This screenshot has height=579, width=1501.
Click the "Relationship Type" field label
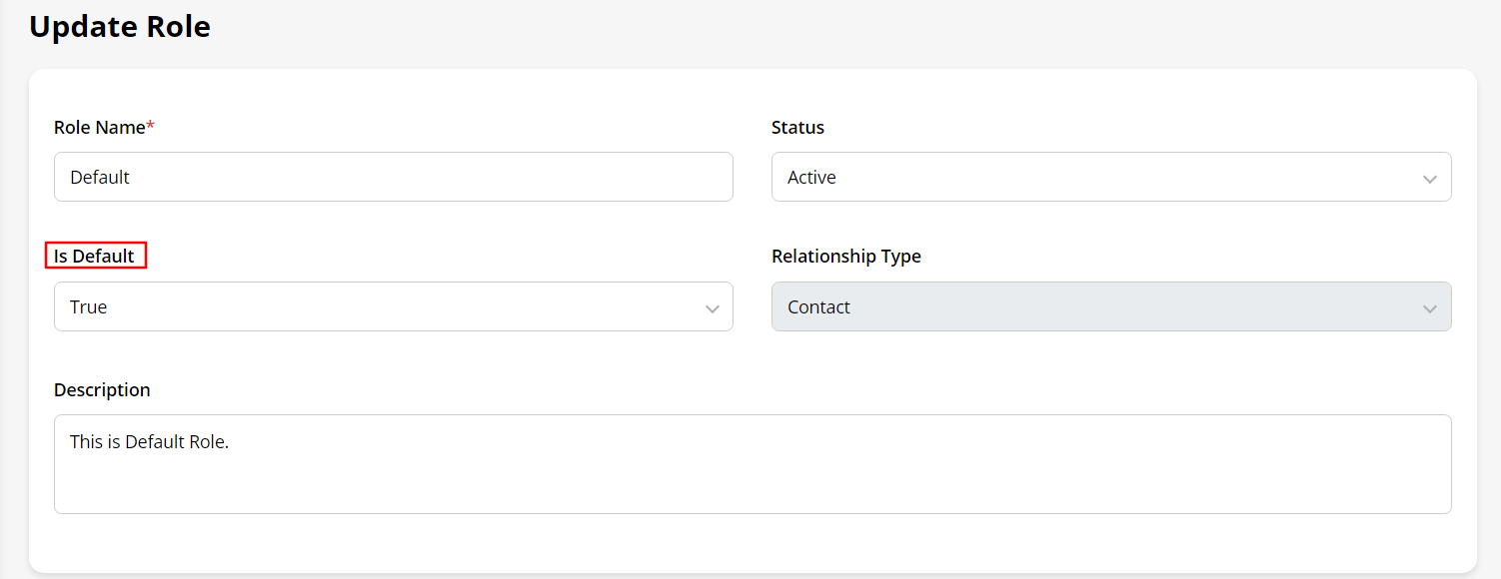click(x=845, y=257)
